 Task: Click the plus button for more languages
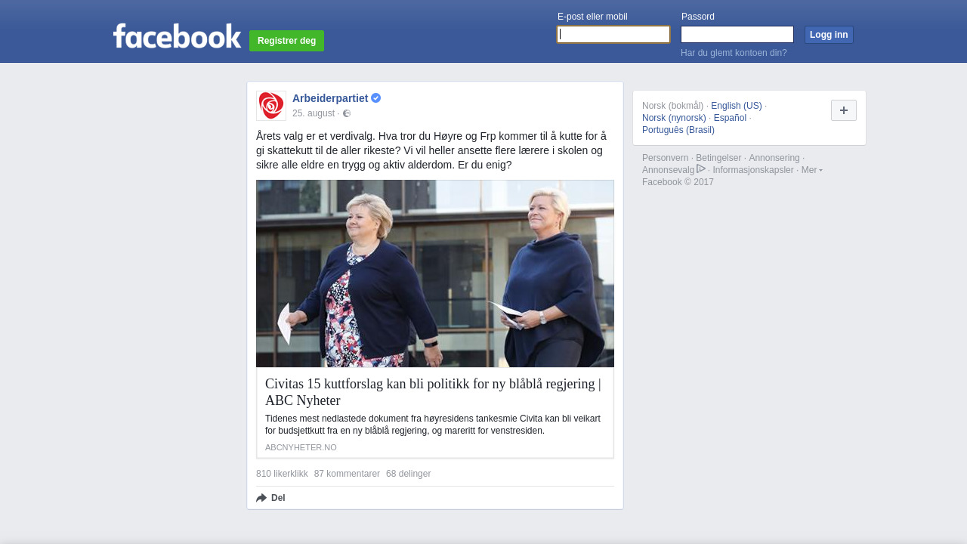tap(844, 110)
